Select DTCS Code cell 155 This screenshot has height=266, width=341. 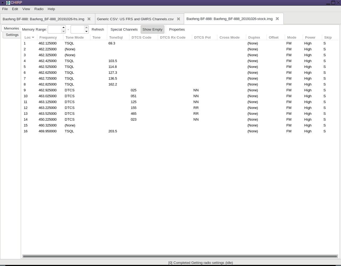click(134, 108)
